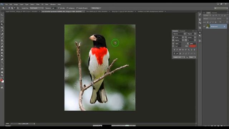This screenshot has width=229, height=129.
Task: Toggle Faux Bold in Character panel
Action: [x=174, y=50]
